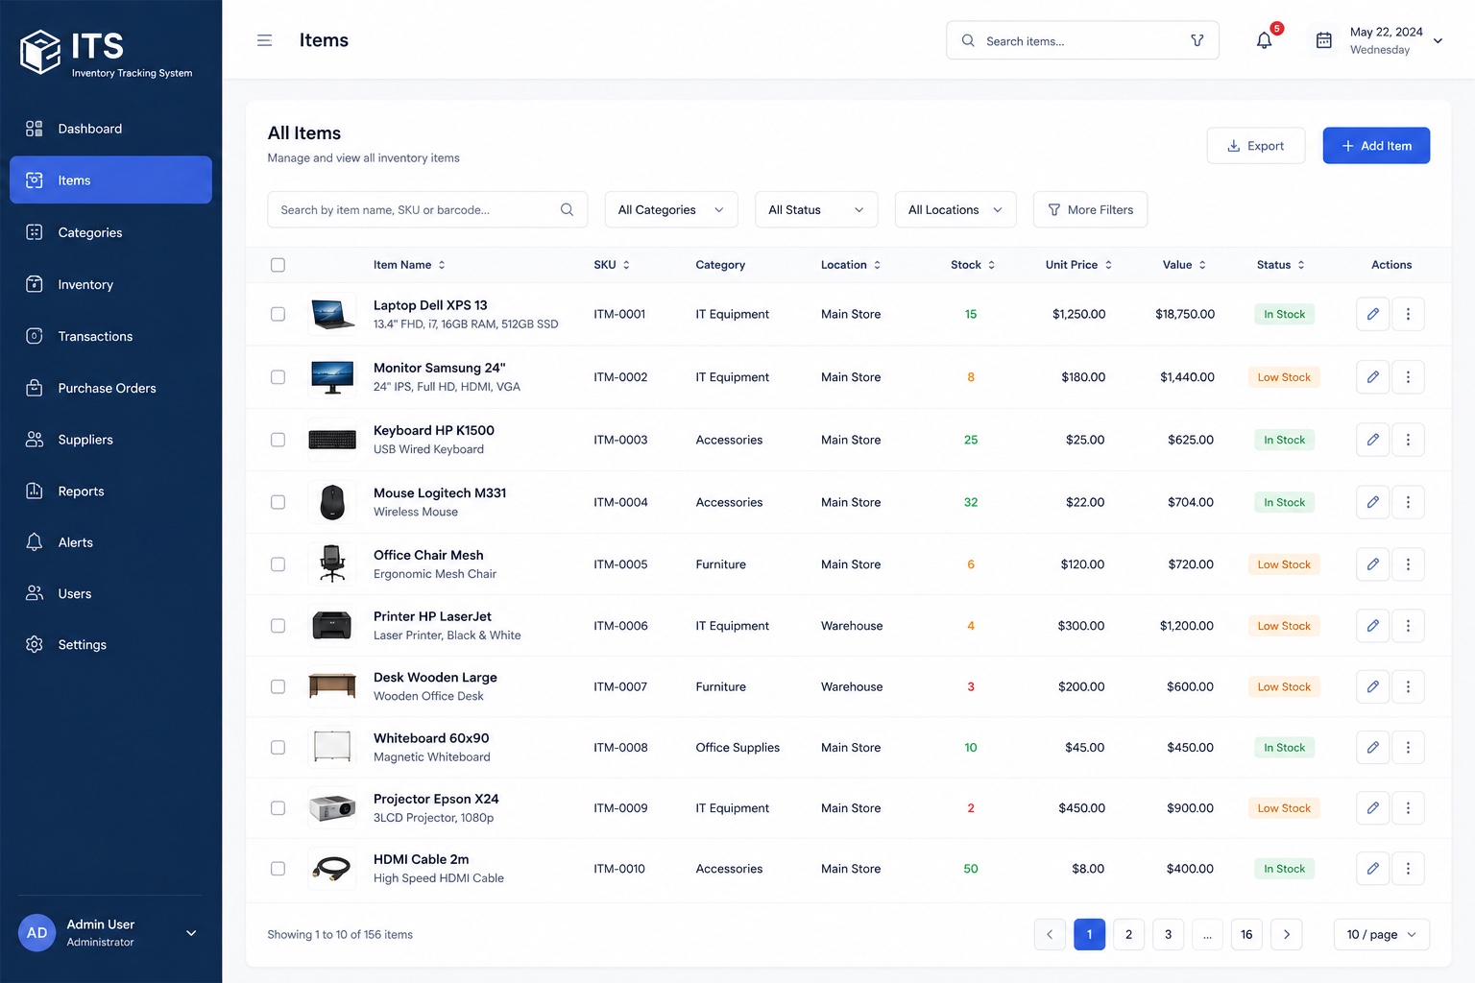Select Mouse Logitech M331 checkbox
The image size is (1475, 983).
pos(278,502)
